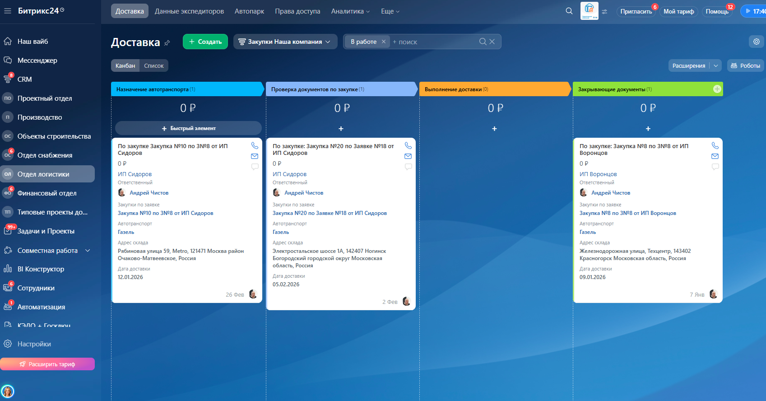Open Расширения dropdown arrow
The width and height of the screenshot is (766, 401).
point(716,65)
